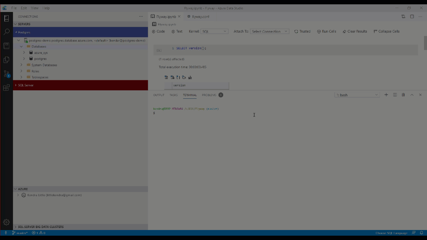Collapse the SERVERS section
This screenshot has width=427, height=240.
pos(80,24)
